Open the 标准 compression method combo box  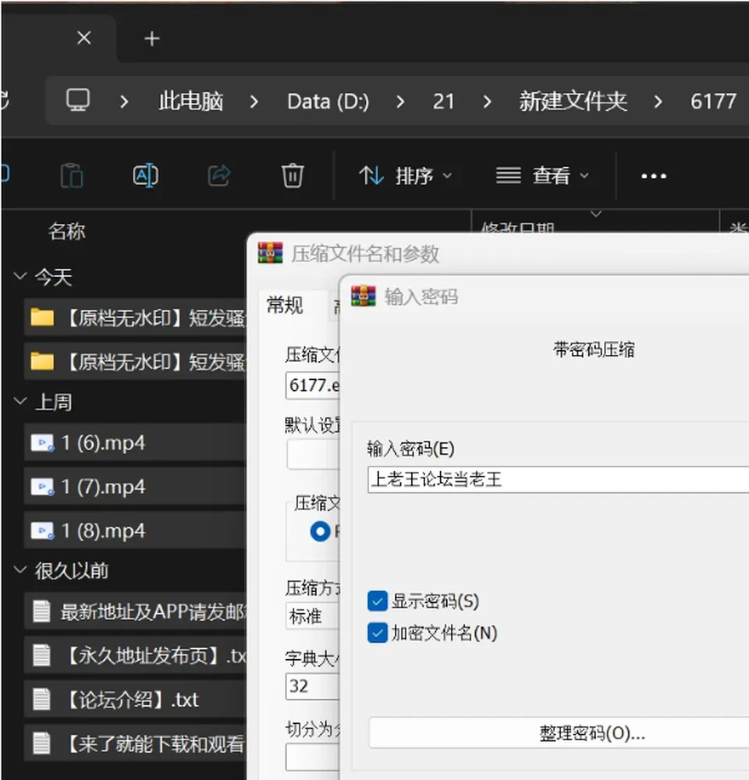point(313,616)
